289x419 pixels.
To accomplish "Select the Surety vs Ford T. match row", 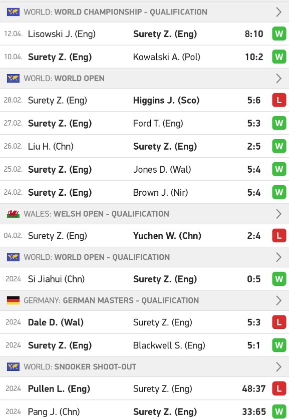I will (x=144, y=123).
